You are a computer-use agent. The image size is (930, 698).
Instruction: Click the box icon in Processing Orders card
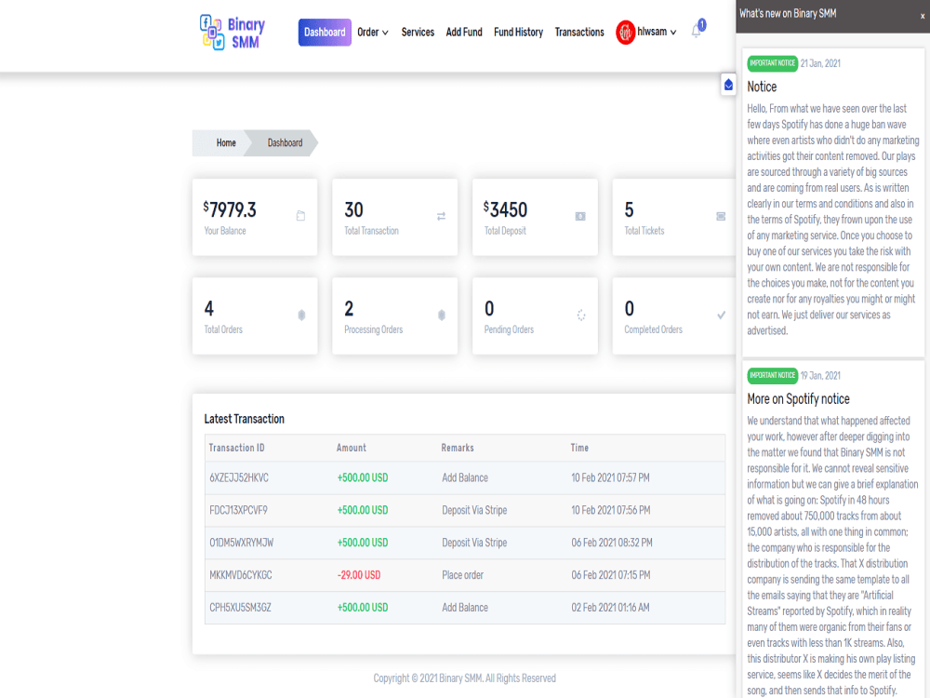pos(441,315)
